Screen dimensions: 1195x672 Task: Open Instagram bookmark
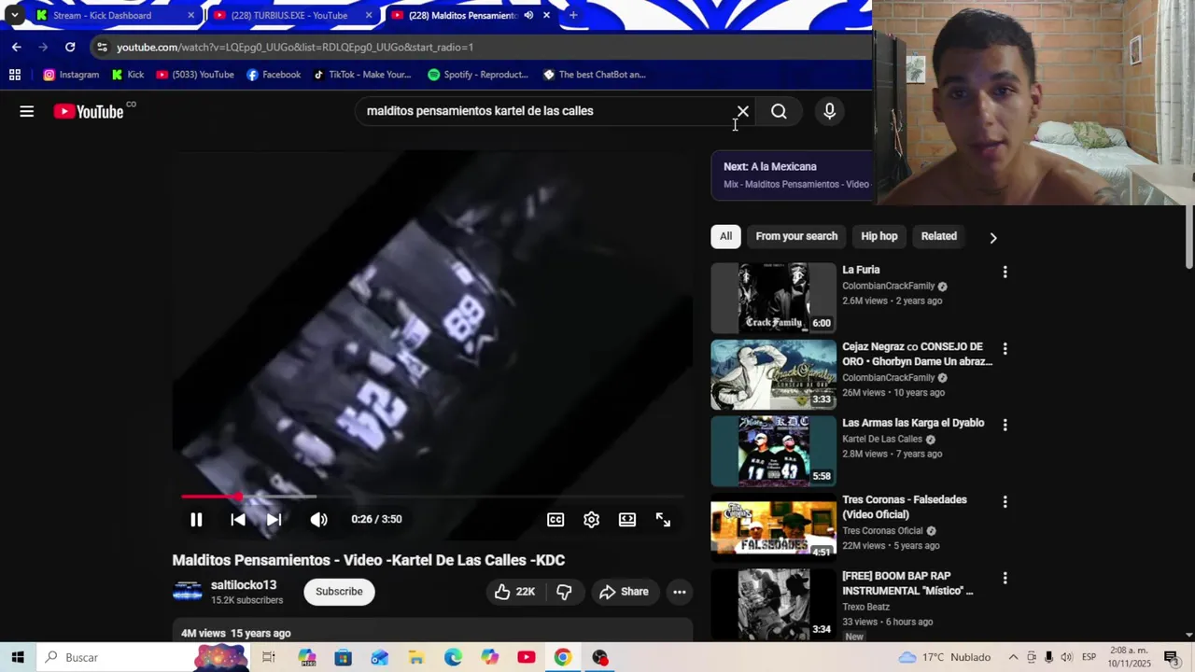(x=71, y=75)
